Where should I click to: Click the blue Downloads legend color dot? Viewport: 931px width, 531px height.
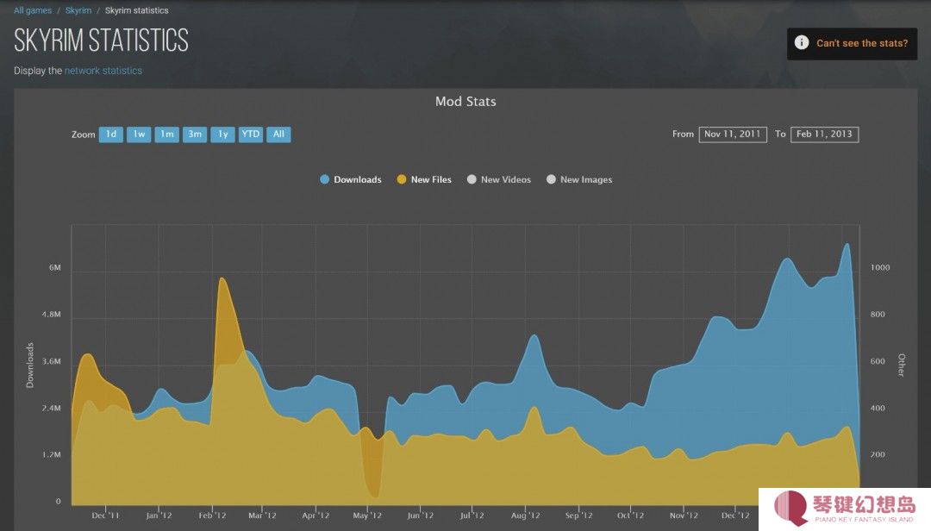[324, 179]
